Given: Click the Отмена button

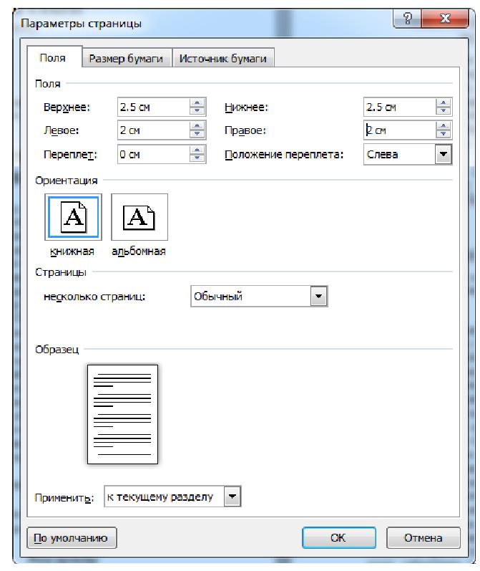Looking at the screenshot, I should tap(422, 539).
